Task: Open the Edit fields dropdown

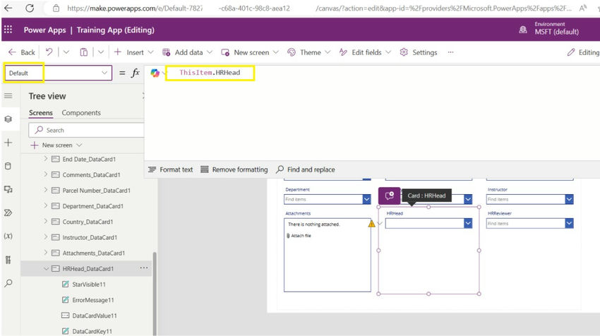Action: (365, 52)
